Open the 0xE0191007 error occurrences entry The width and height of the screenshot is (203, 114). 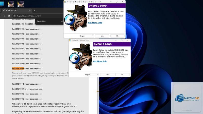coord(27,59)
